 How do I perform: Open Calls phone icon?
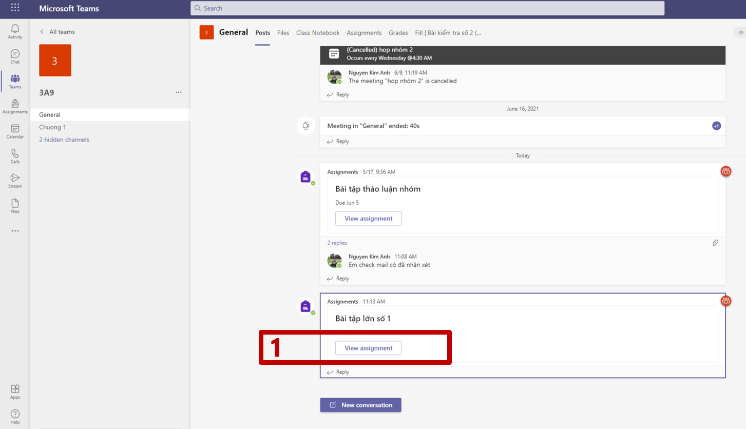click(x=15, y=156)
